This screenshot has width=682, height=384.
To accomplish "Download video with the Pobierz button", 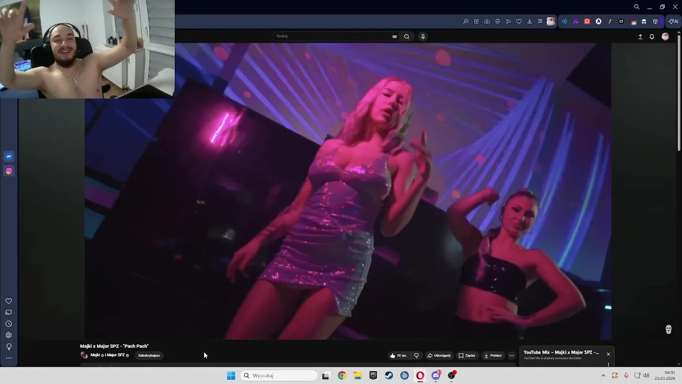I will pos(493,356).
